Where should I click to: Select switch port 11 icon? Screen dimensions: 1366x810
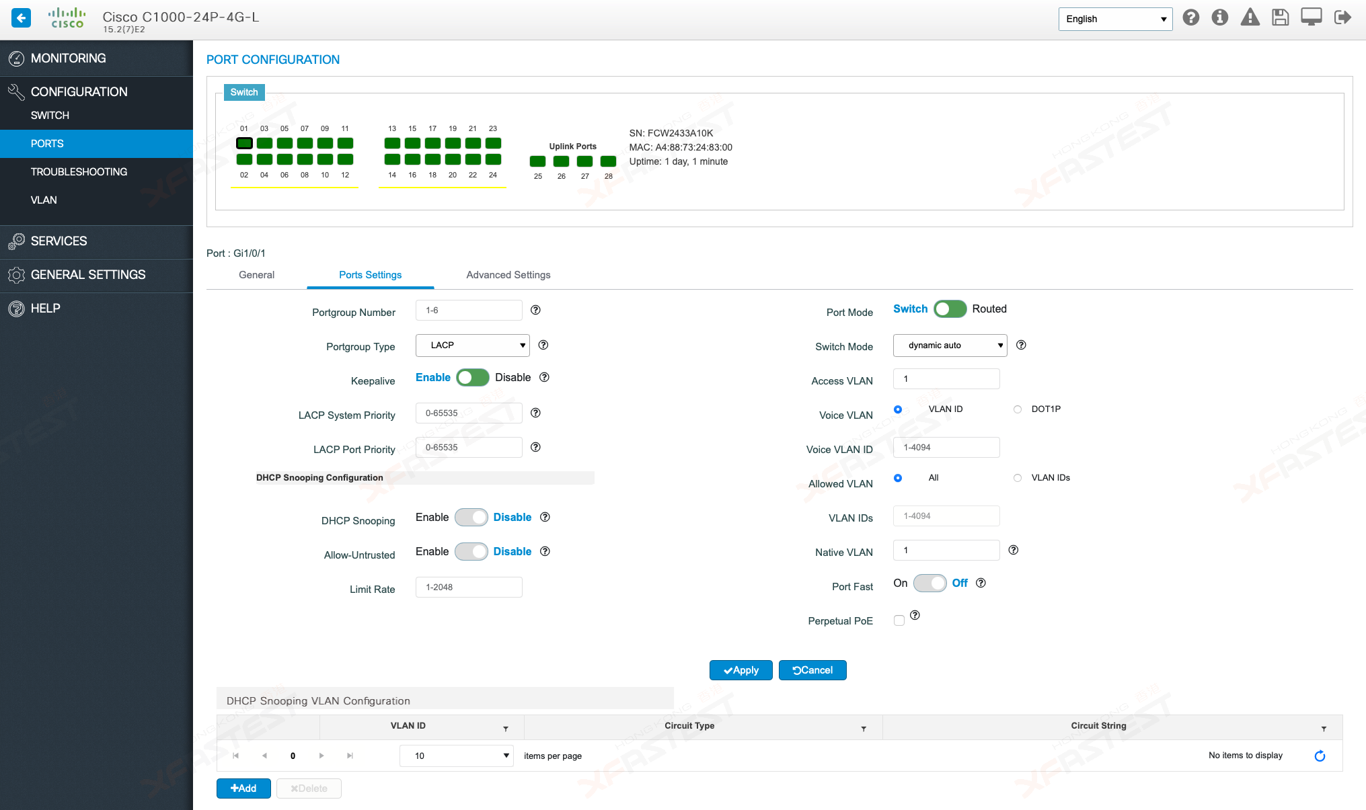[x=345, y=143]
